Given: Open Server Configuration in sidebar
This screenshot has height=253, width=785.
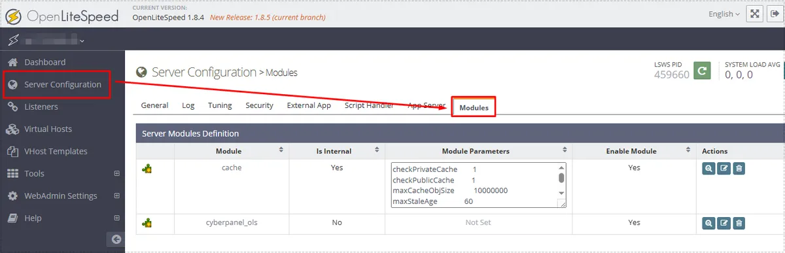Looking at the screenshot, I should tap(63, 84).
